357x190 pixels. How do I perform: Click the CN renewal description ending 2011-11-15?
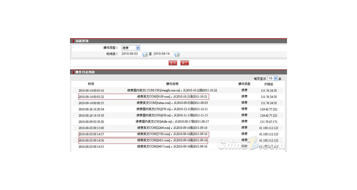[172, 115]
